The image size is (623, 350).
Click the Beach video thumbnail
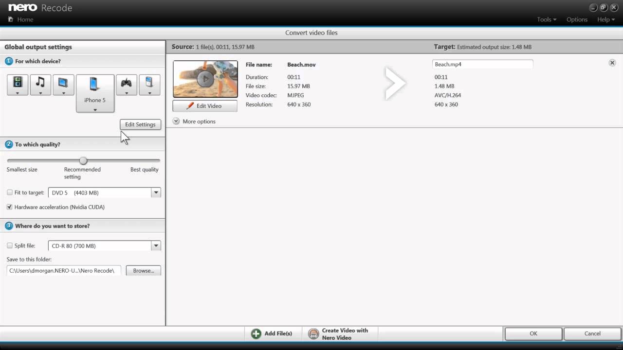205,79
